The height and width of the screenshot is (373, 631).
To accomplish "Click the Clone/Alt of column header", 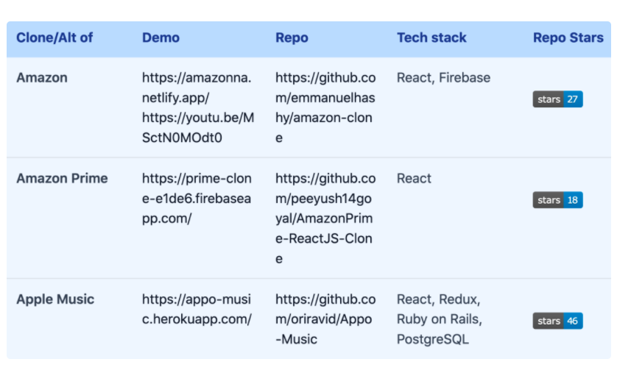I will (54, 38).
